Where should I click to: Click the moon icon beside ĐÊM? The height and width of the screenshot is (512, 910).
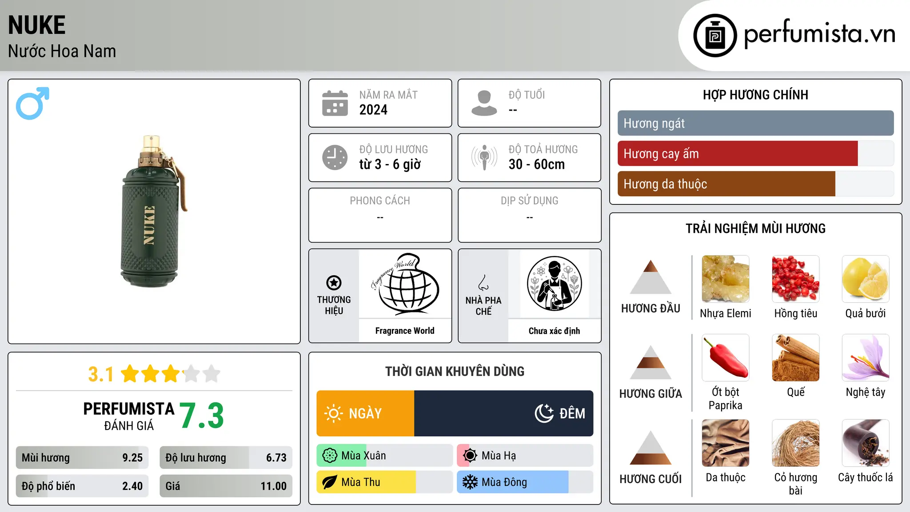pos(544,413)
